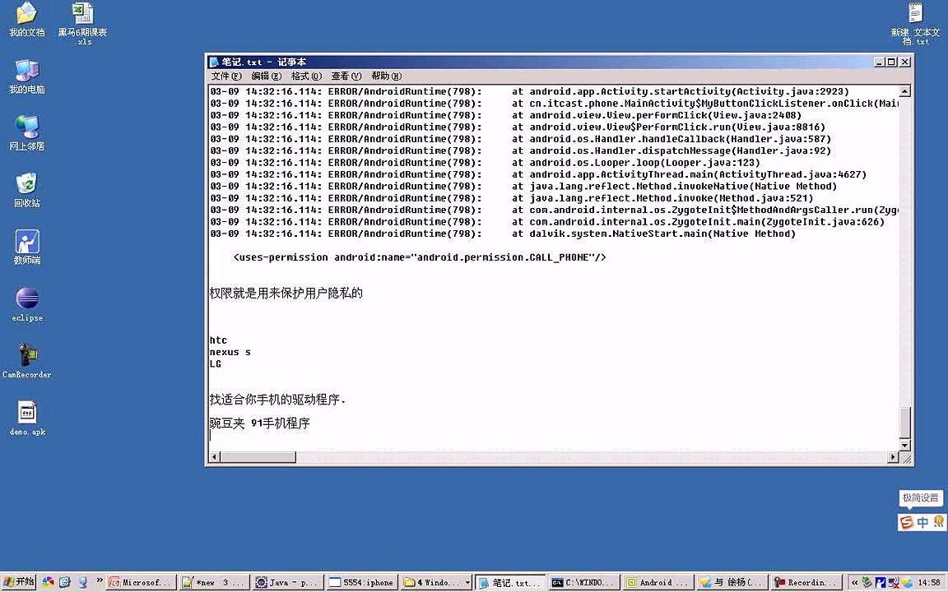Click the htc text line
The height and width of the screenshot is (592, 948).
(218, 340)
